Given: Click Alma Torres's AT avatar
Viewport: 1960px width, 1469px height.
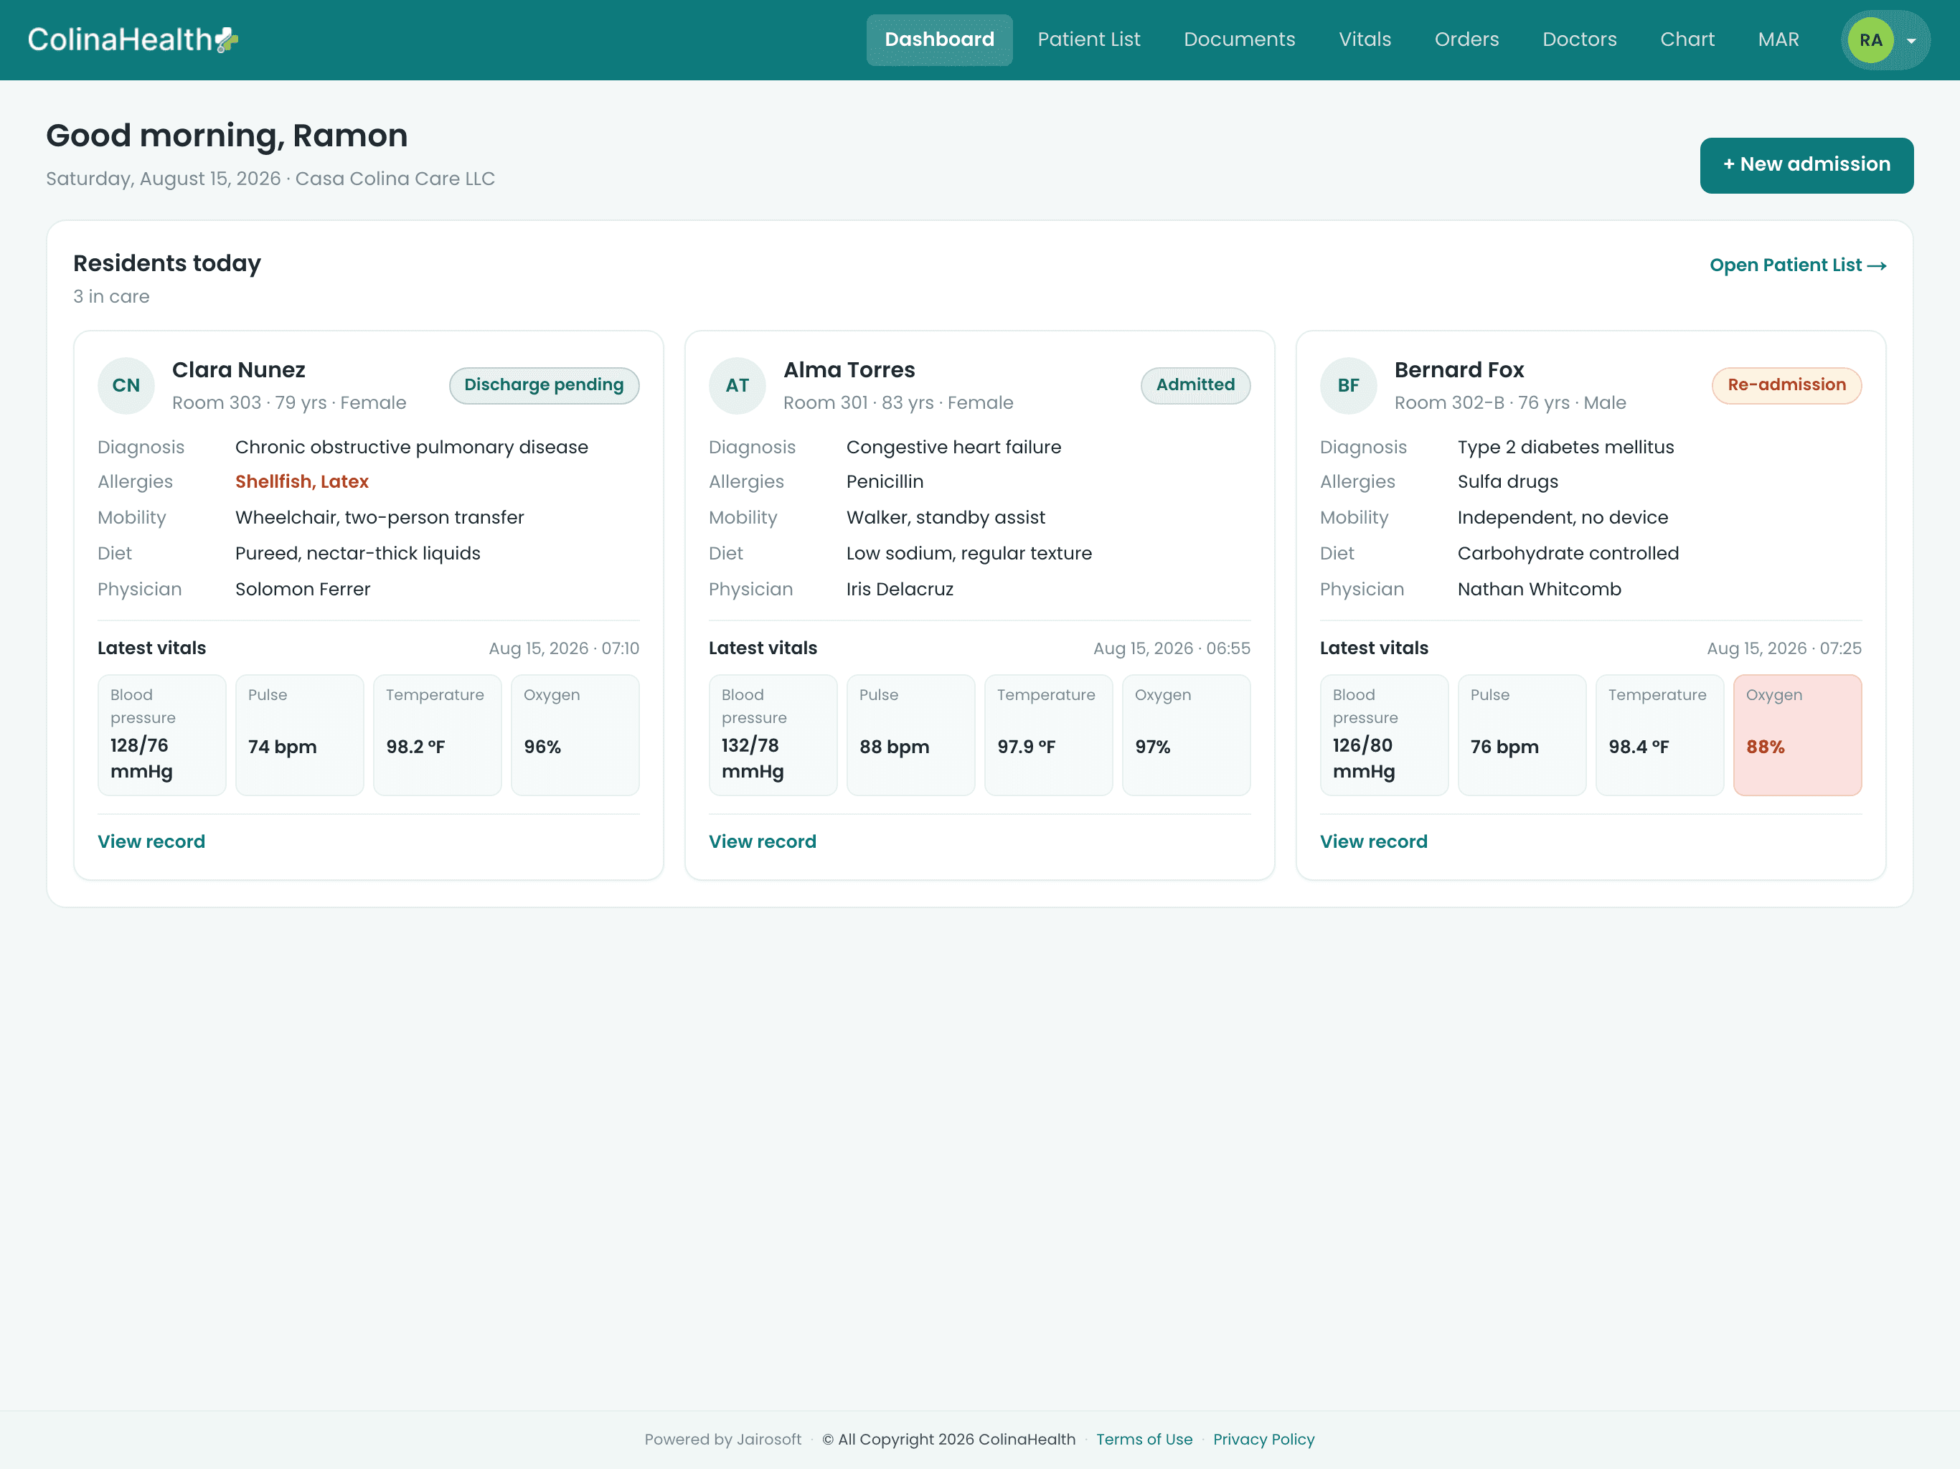Looking at the screenshot, I should pyautogui.click(x=738, y=385).
